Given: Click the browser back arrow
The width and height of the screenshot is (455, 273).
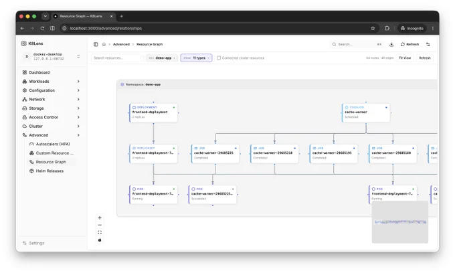Looking at the screenshot, I should pyautogui.click(x=22, y=28).
